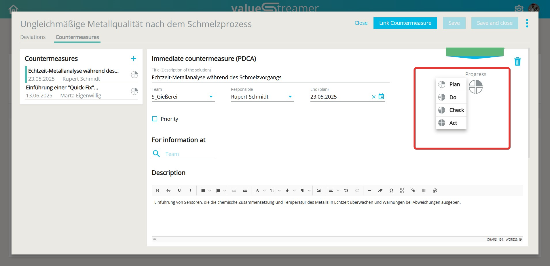Clear formatting with the eraser icon
This screenshot has width=550, height=266.
(380, 190)
